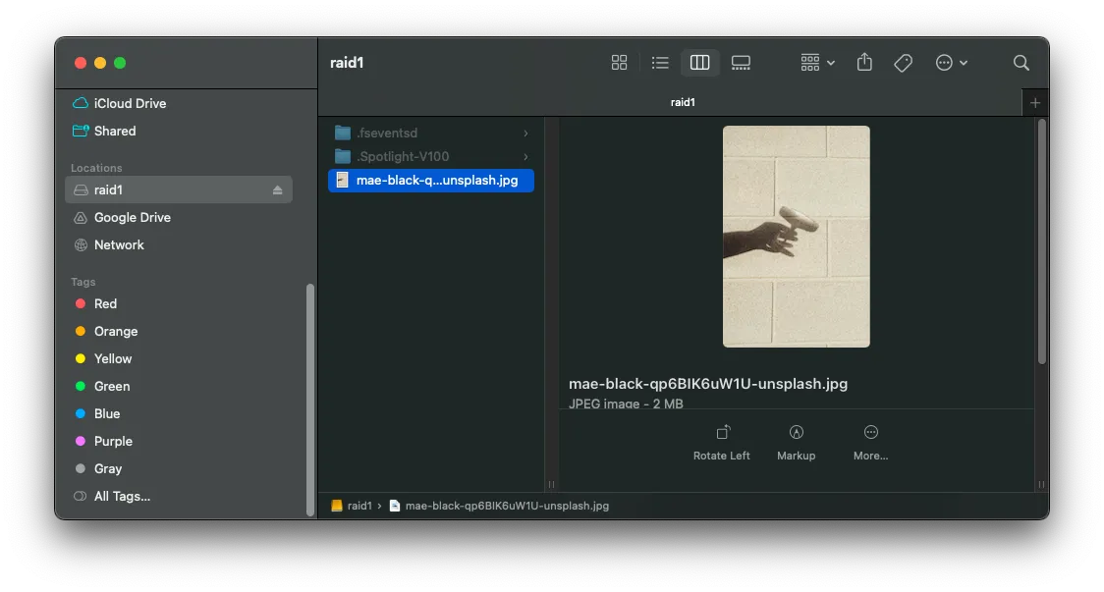1104x592 pixels.
Task: Select column view mode
Action: [699, 63]
